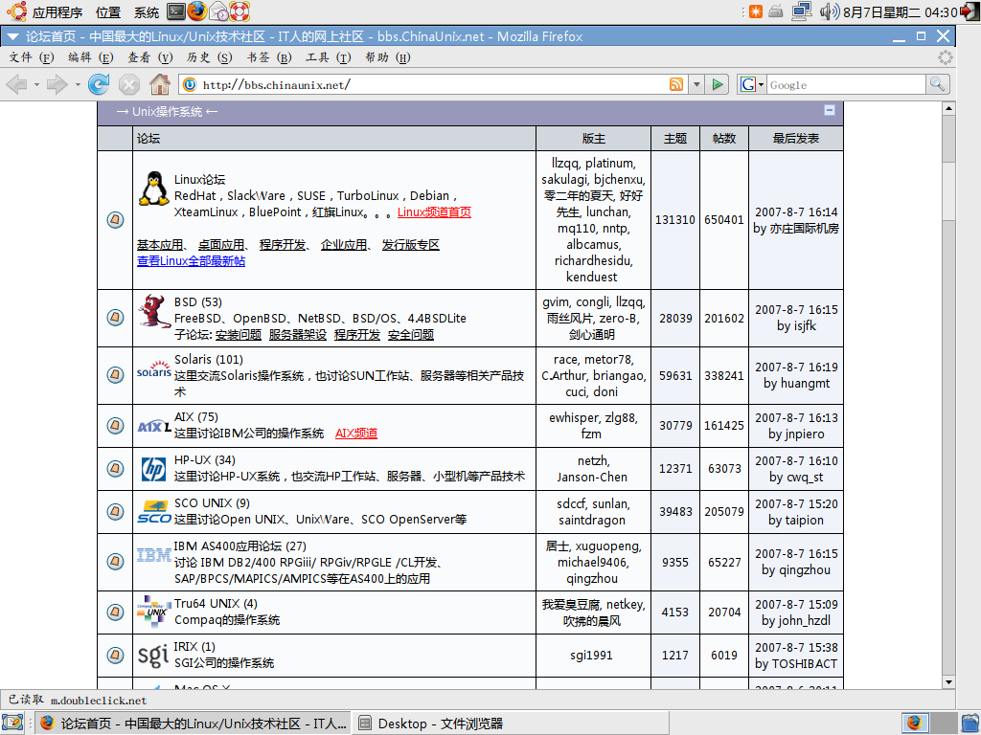Click the scrollbar up arrow
This screenshot has width=981, height=735.
(x=948, y=108)
